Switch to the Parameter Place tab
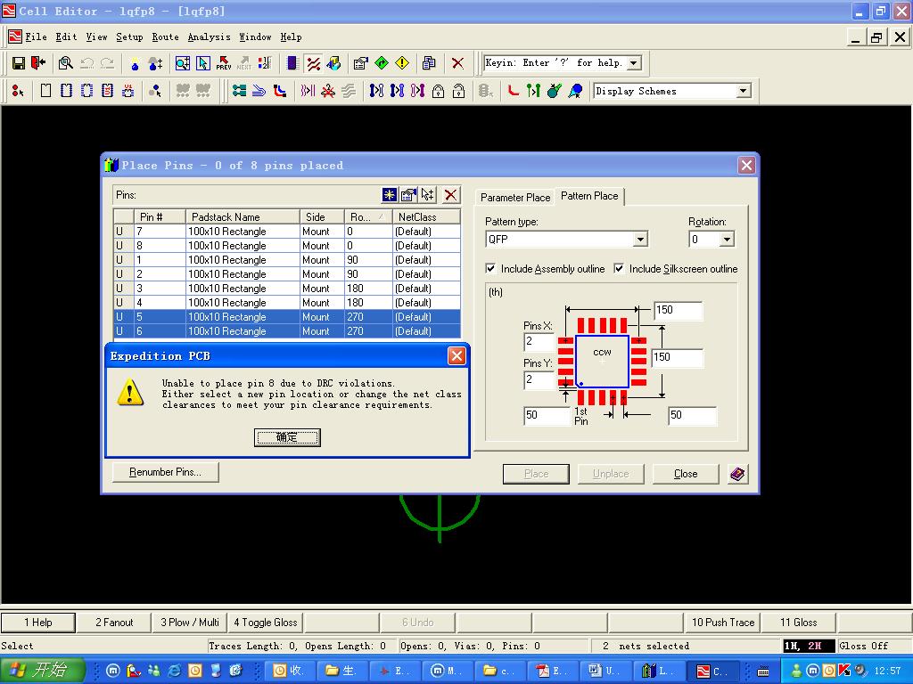Image resolution: width=913 pixels, height=684 pixels. [515, 197]
